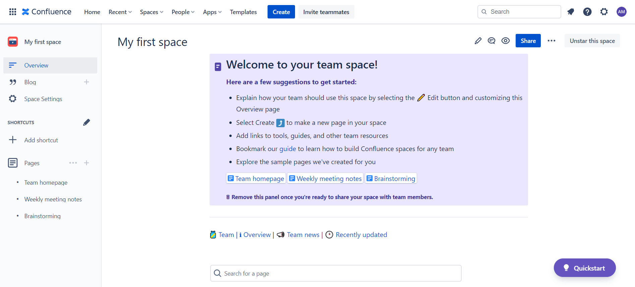The height and width of the screenshot is (287, 635).
Task: Open Pages section label in sidebar
Action: click(32, 163)
